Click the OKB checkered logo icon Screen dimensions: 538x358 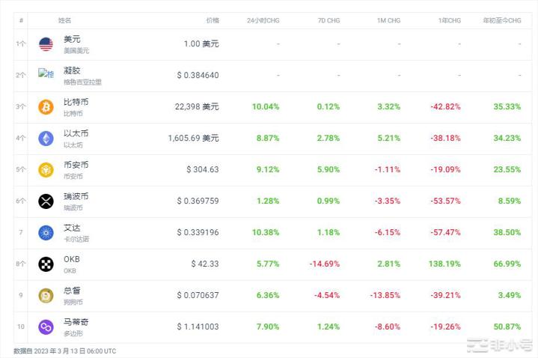click(46, 264)
